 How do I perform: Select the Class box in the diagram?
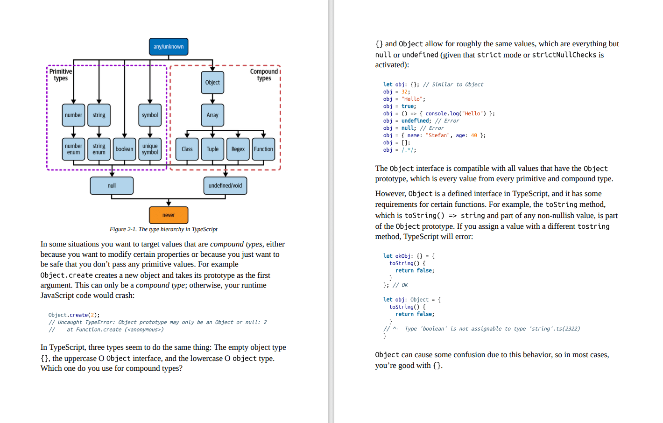click(x=187, y=149)
